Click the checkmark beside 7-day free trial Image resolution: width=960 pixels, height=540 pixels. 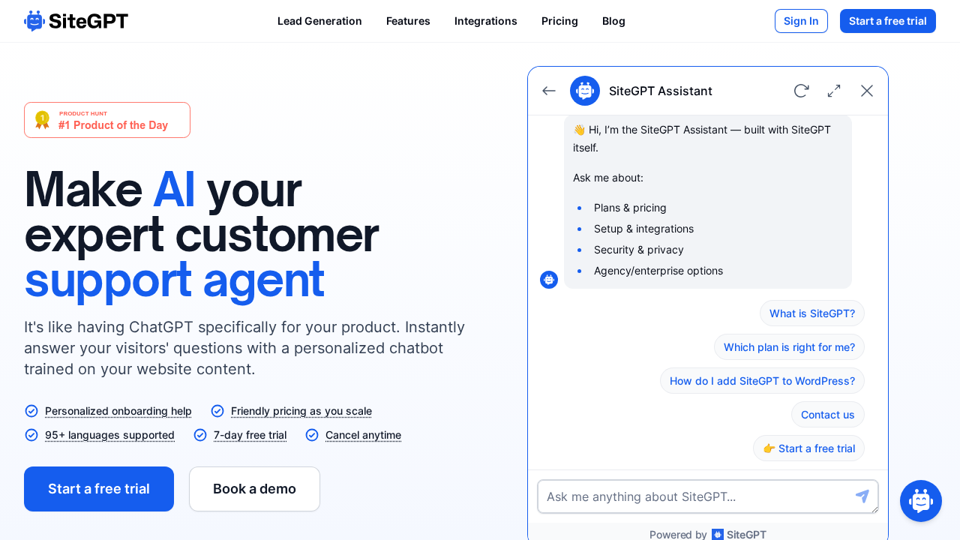click(x=200, y=435)
